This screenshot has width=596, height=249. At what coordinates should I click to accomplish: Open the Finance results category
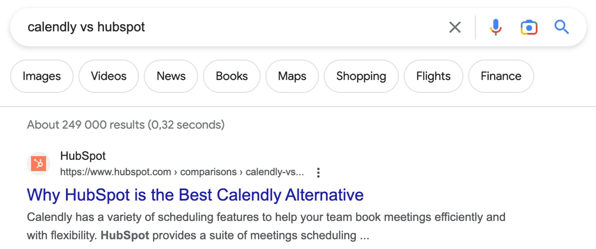[501, 76]
